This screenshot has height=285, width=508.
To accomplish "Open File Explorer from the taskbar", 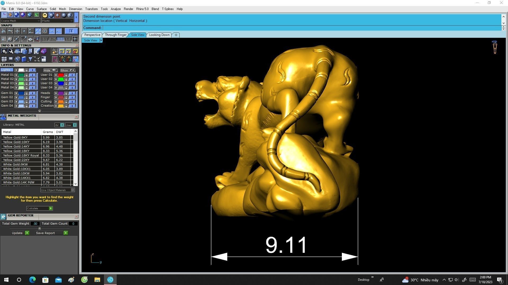I will point(97,280).
